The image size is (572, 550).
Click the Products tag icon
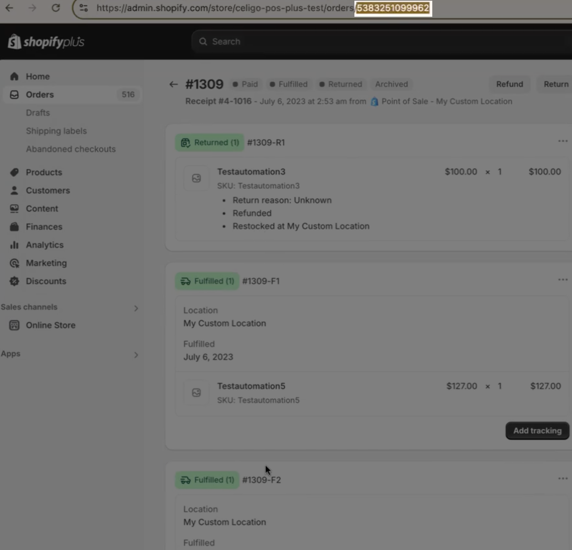(x=14, y=172)
